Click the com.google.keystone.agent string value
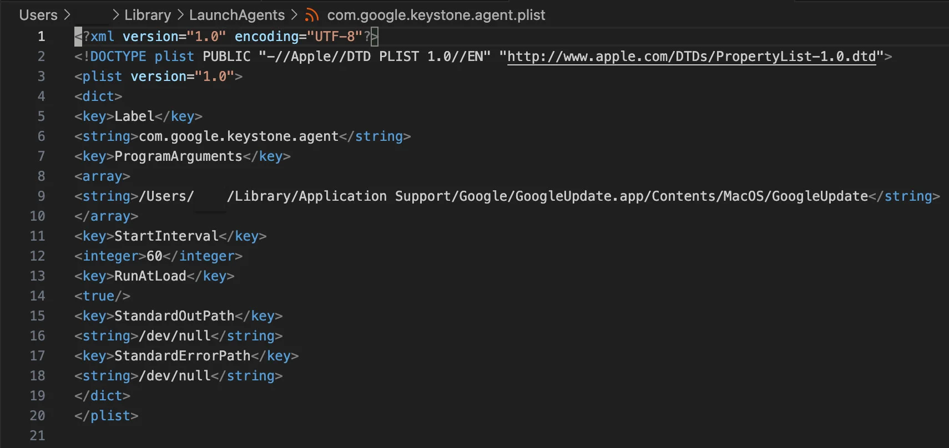The height and width of the screenshot is (448, 949). click(239, 136)
